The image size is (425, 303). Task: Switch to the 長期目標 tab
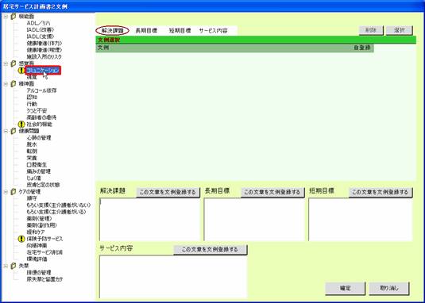pos(146,31)
